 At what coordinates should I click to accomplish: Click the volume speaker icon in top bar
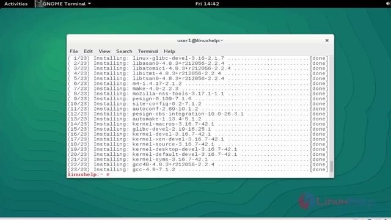(388, 4)
